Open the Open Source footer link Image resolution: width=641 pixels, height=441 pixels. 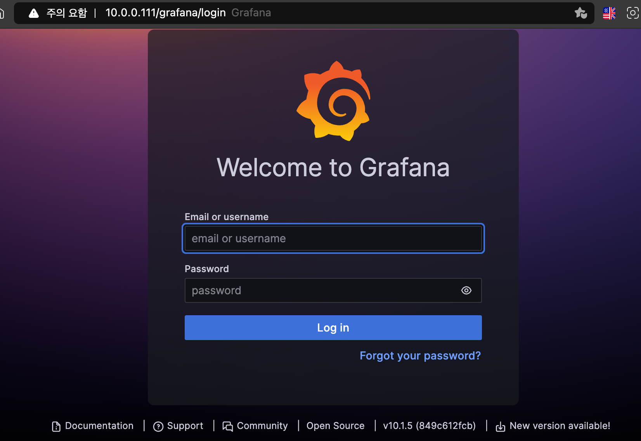click(336, 426)
